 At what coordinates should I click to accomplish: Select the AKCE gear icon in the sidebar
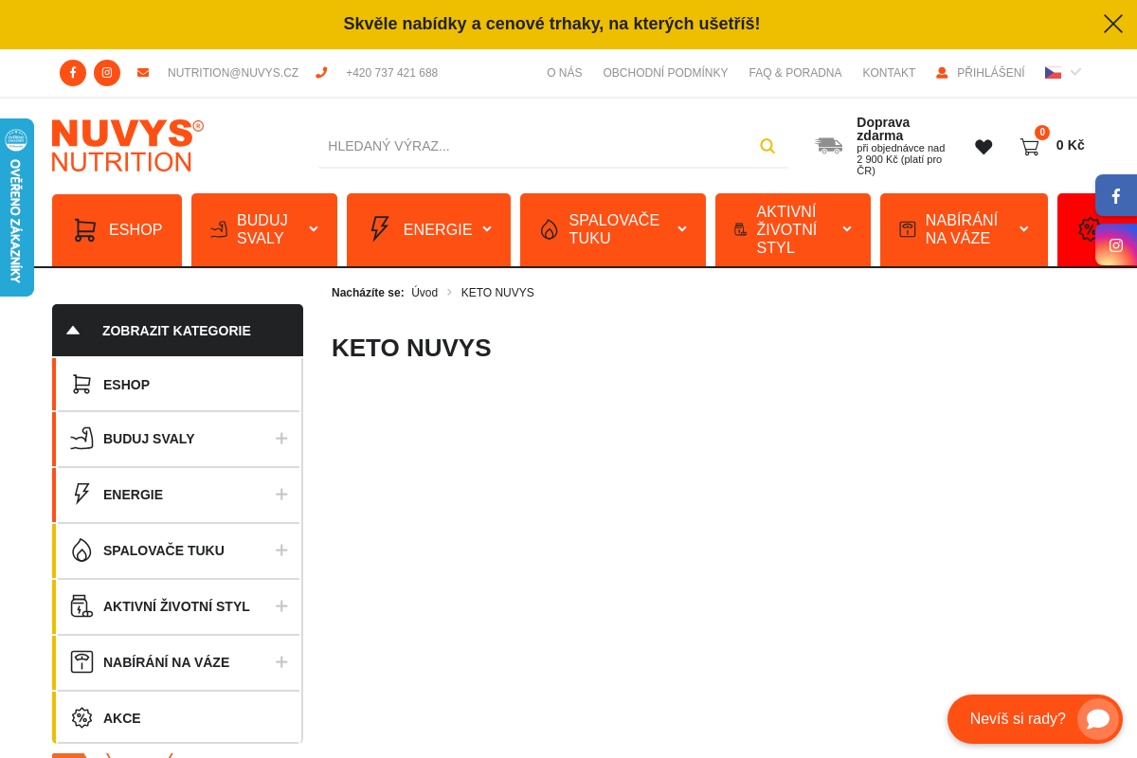click(82, 717)
